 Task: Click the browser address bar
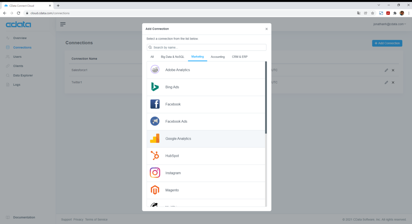pos(189,13)
